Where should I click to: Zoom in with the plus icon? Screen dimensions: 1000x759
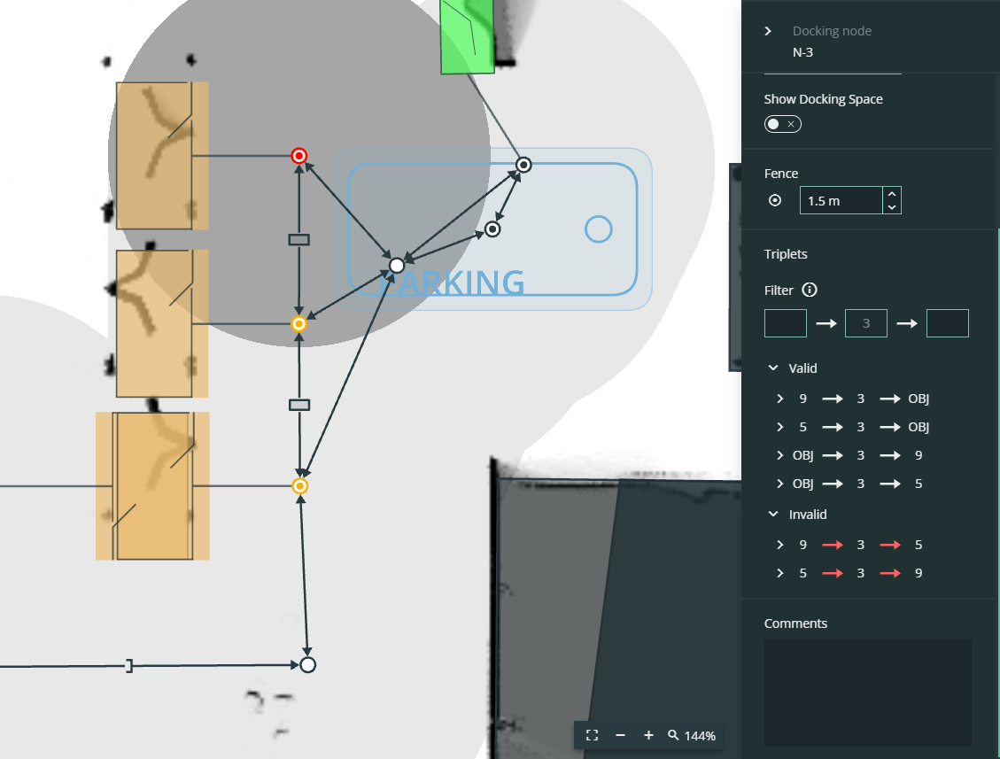(x=648, y=735)
